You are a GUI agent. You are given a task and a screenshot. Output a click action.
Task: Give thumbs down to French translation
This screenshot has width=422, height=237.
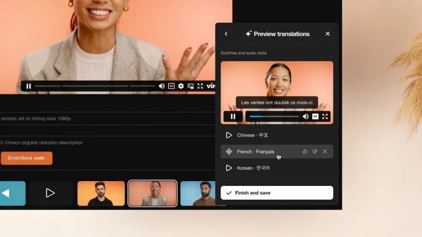click(x=315, y=152)
